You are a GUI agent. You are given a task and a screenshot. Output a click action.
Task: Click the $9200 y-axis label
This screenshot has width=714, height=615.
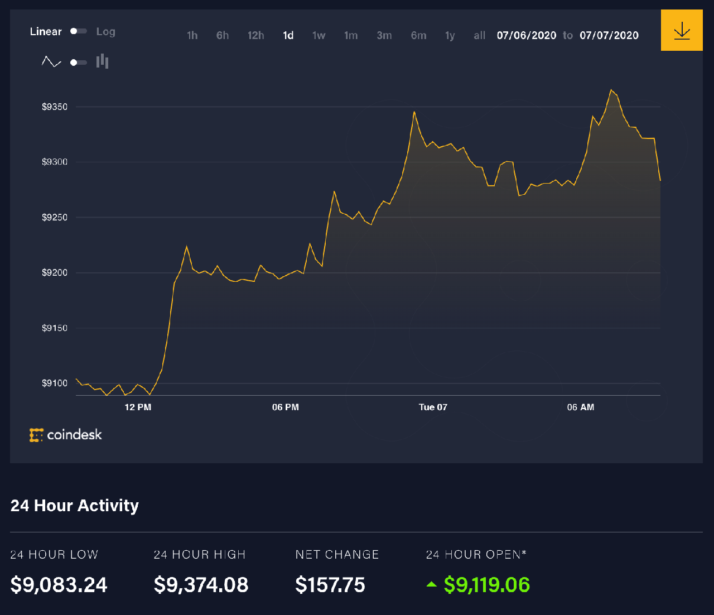(x=55, y=272)
